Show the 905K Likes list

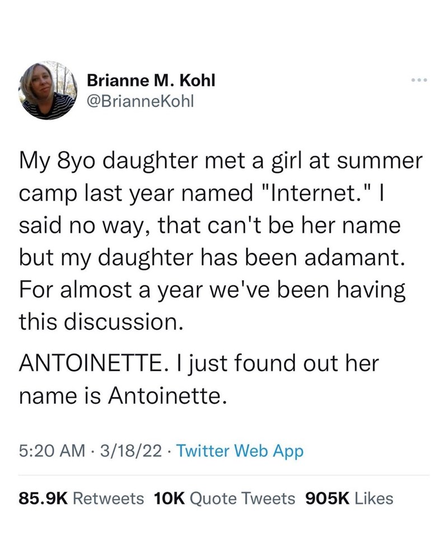click(348, 498)
